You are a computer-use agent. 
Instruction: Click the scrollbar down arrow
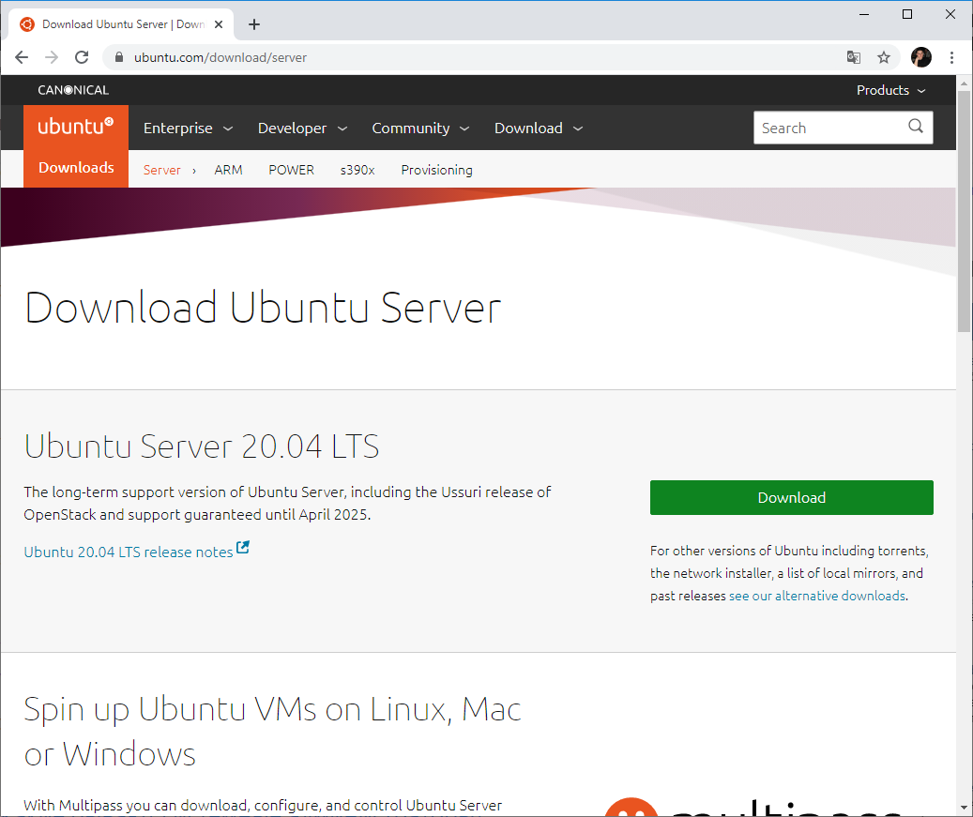pyautogui.click(x=964, y=808)
